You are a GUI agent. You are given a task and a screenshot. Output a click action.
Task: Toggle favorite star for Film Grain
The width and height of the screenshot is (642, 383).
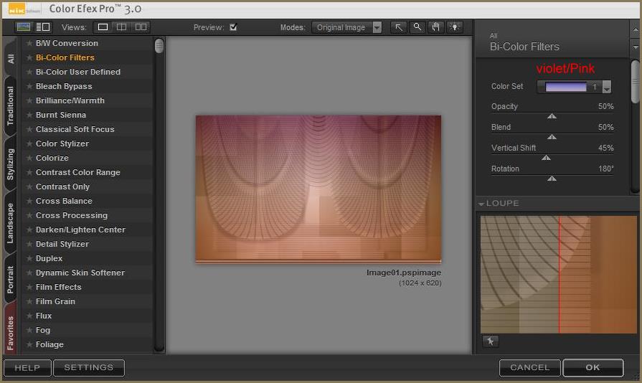(29, 301)
